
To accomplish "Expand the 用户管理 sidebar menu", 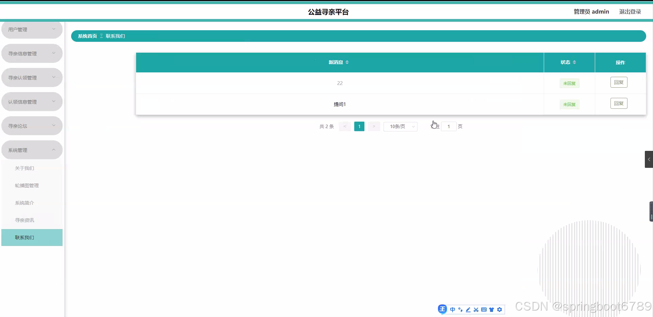I will [32, 30].
